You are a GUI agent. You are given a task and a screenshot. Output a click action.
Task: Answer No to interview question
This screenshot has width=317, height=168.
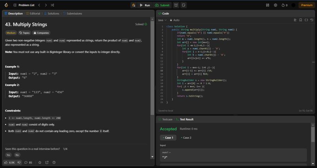[x=17, y=155]
